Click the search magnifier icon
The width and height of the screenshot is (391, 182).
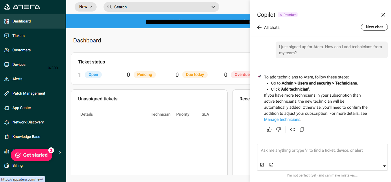pos(110,7)
